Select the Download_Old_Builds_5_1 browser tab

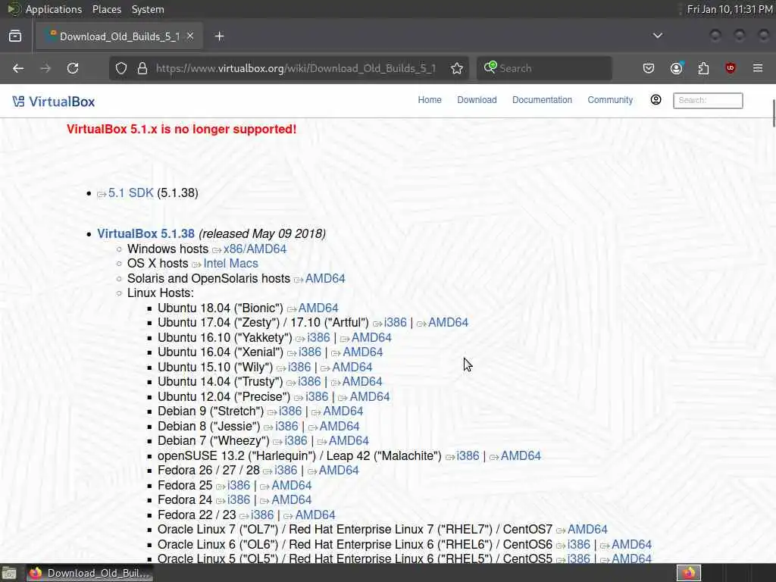click(119, 36)
